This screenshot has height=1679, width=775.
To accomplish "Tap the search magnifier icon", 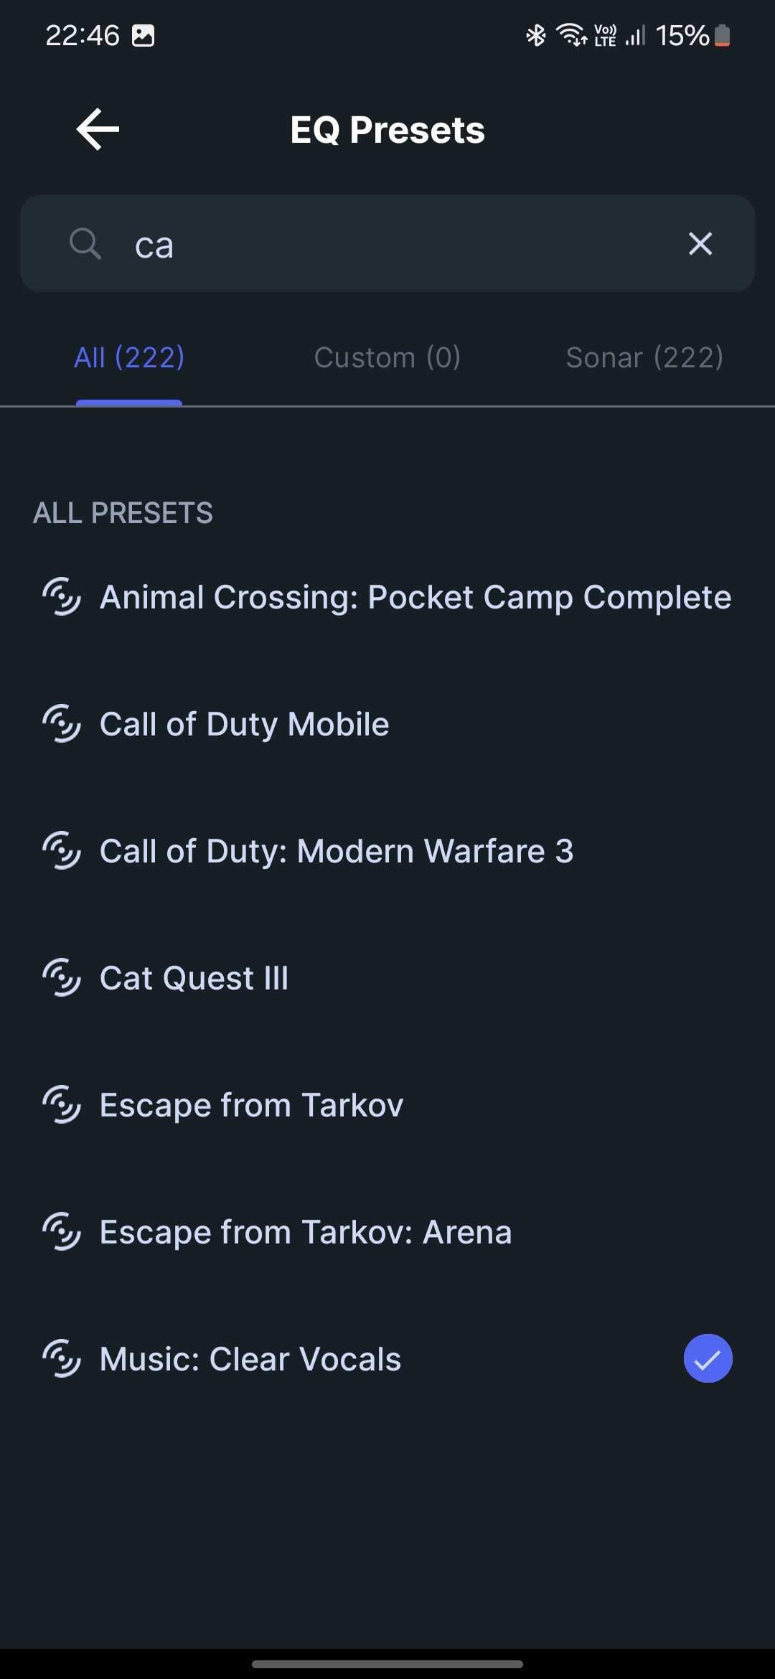I will coord(85,243).
